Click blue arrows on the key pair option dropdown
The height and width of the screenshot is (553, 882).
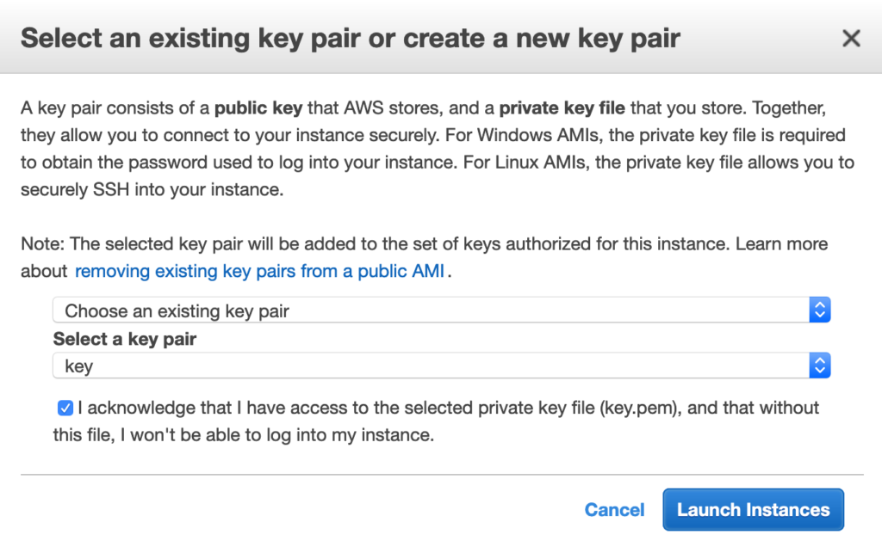pyautogui.click(x=820, y=310)
